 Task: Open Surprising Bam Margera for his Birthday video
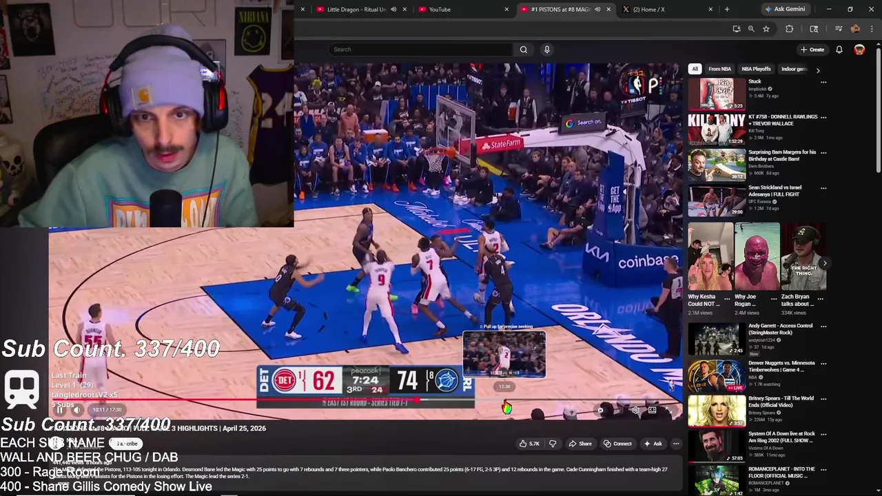point(717,164)
